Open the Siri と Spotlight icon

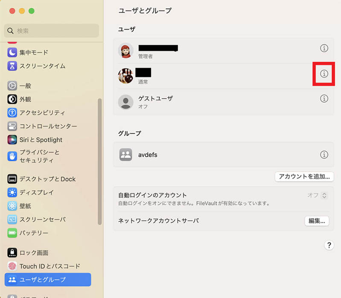12,140
